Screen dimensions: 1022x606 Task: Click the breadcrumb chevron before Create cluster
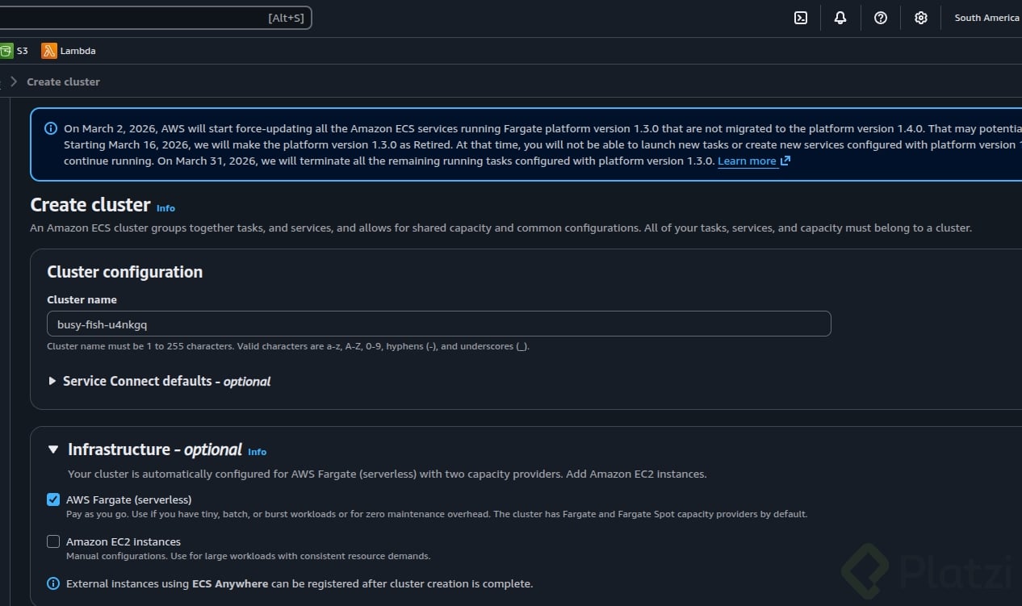pyautogui.click(x=14, y=81)
